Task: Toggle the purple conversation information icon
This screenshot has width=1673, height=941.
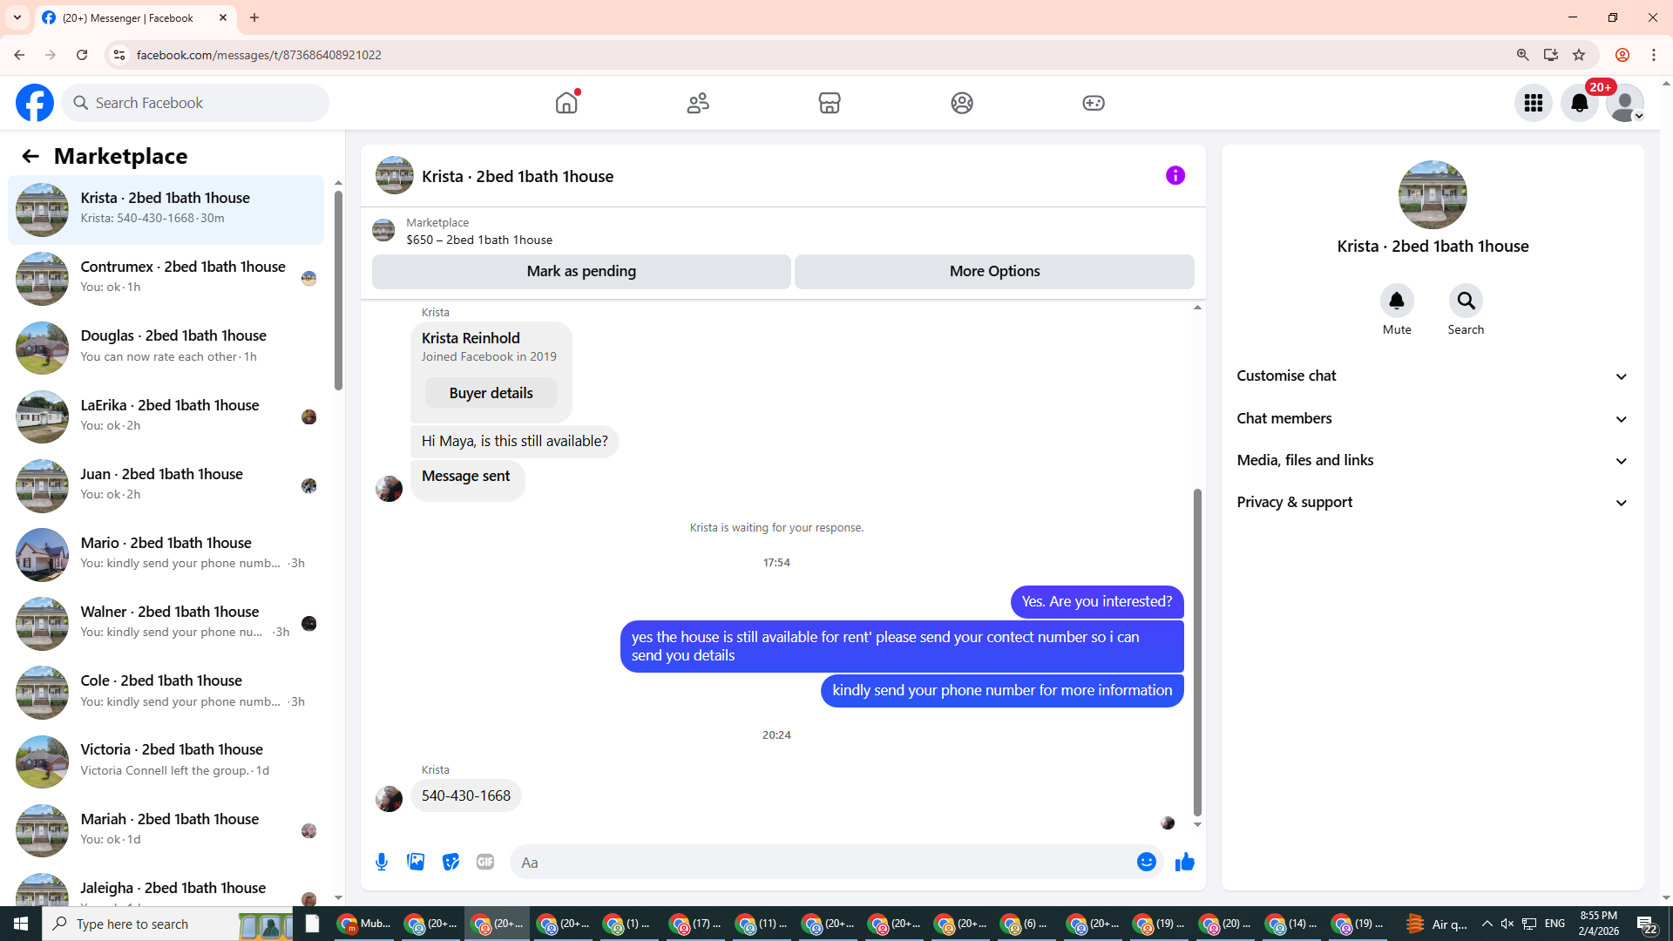Action: pyautogui.click(x=1175, y=176)
